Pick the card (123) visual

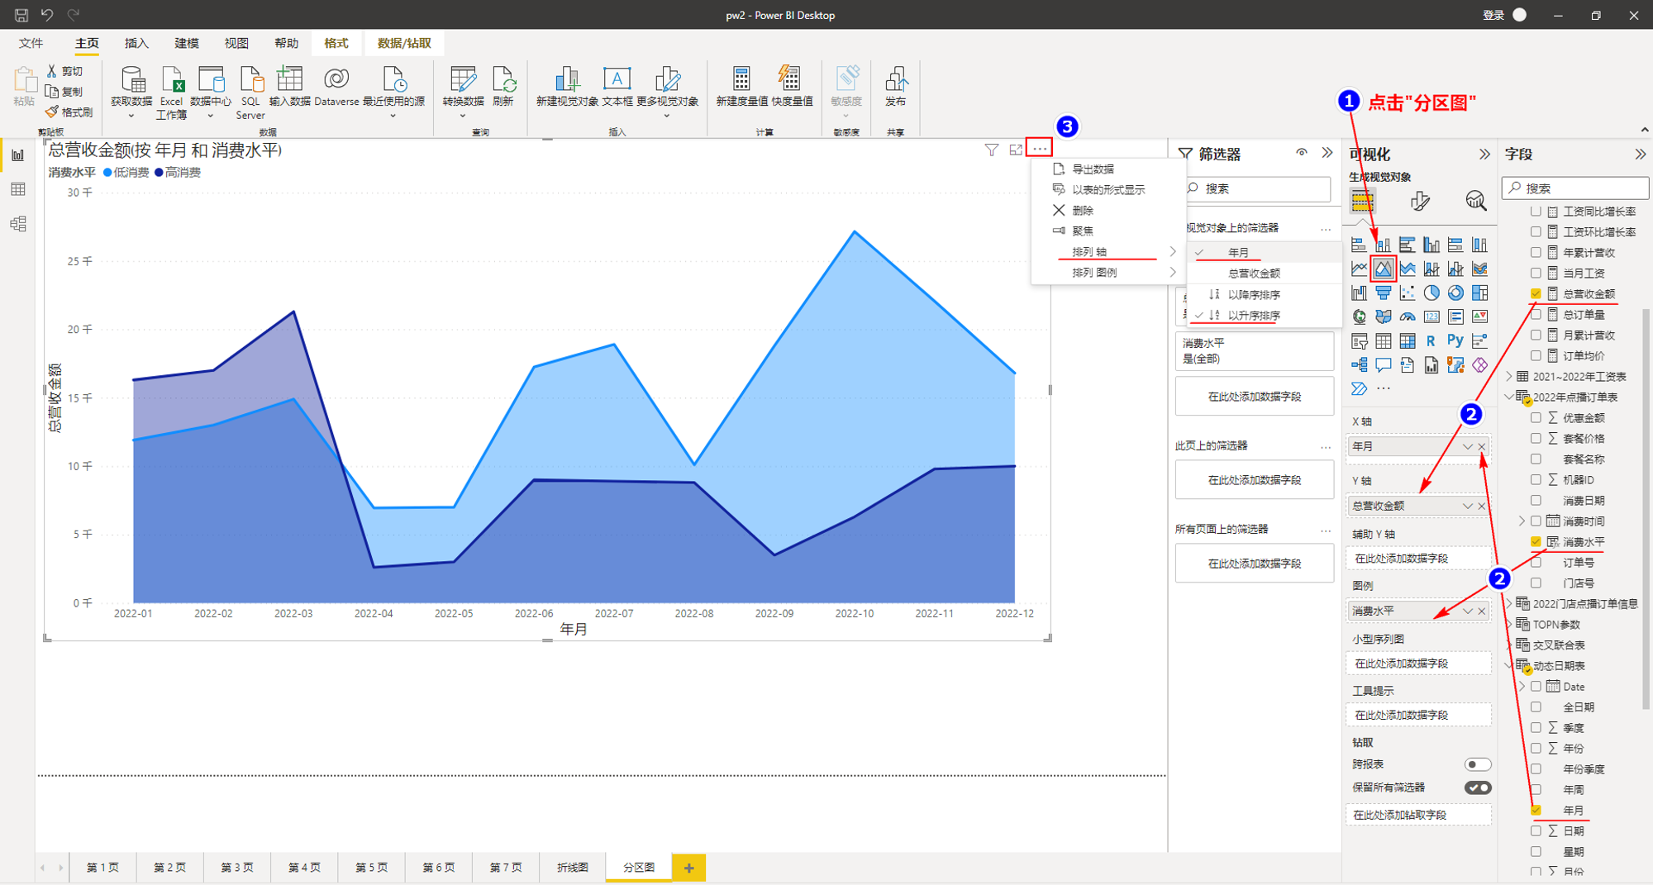point(1431,316)
